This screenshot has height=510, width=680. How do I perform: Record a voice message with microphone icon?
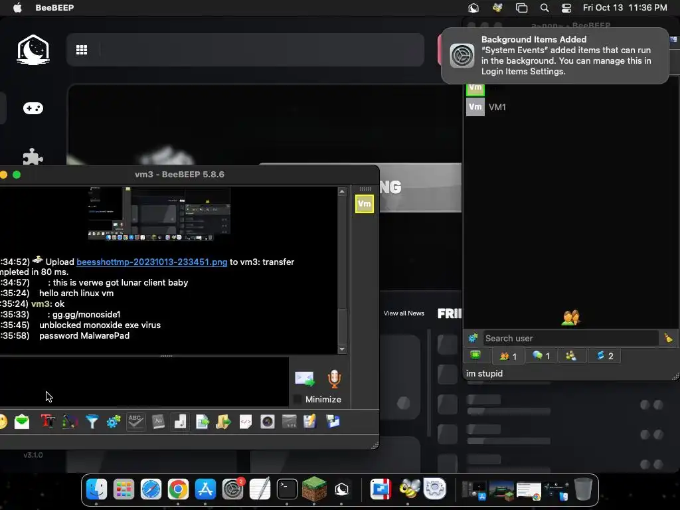coord(334,379)
